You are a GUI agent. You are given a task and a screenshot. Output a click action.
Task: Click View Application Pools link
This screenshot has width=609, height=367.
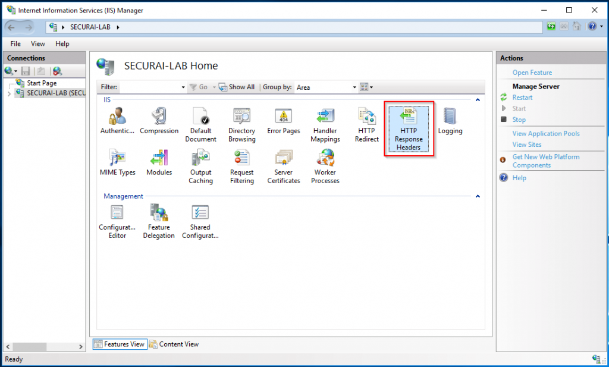coord(546,134)
